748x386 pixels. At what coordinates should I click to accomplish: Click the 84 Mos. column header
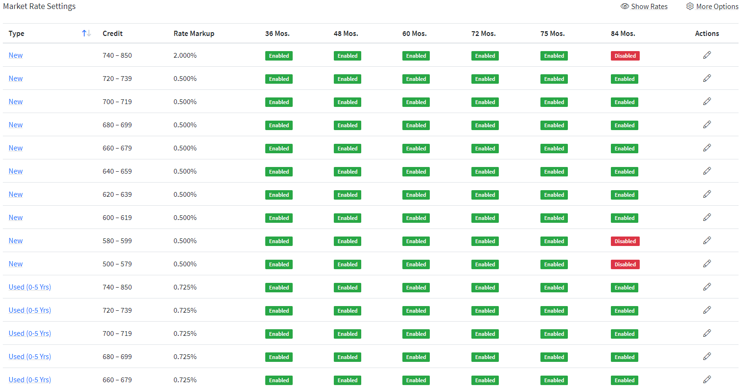623,34
